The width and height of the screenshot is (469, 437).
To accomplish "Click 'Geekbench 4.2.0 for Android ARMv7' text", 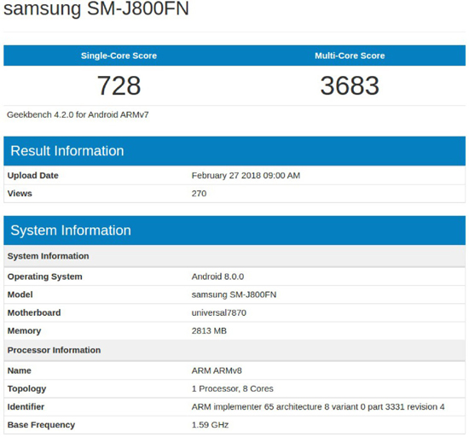I will coord(78,114).
